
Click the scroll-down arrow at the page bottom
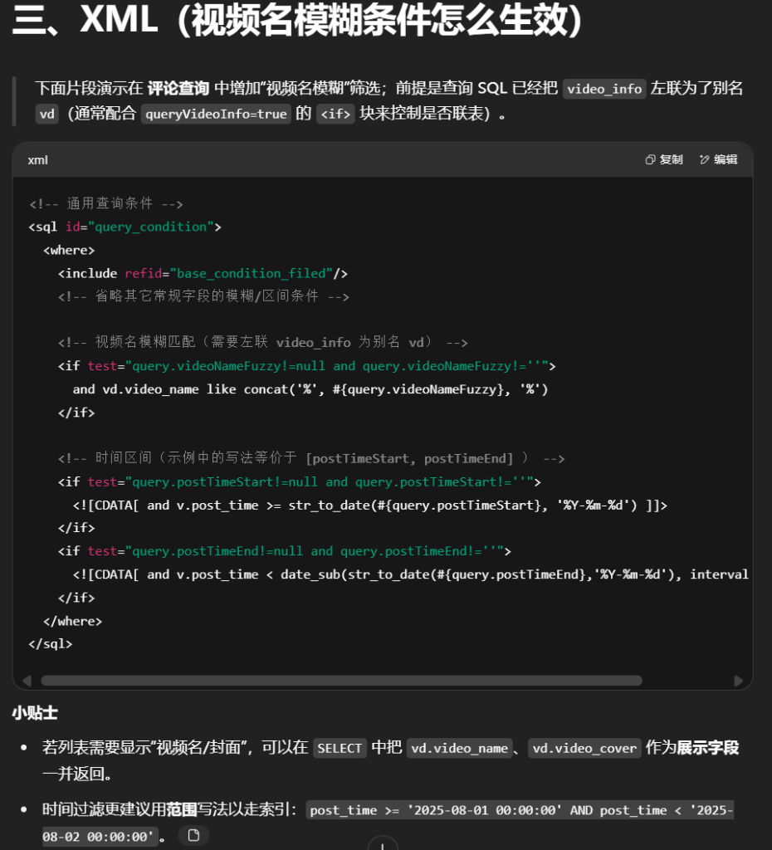(x=382, y=845)
